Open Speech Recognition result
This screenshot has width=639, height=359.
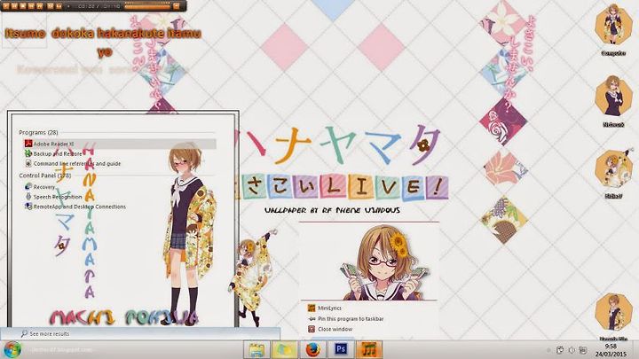point(53,197)
